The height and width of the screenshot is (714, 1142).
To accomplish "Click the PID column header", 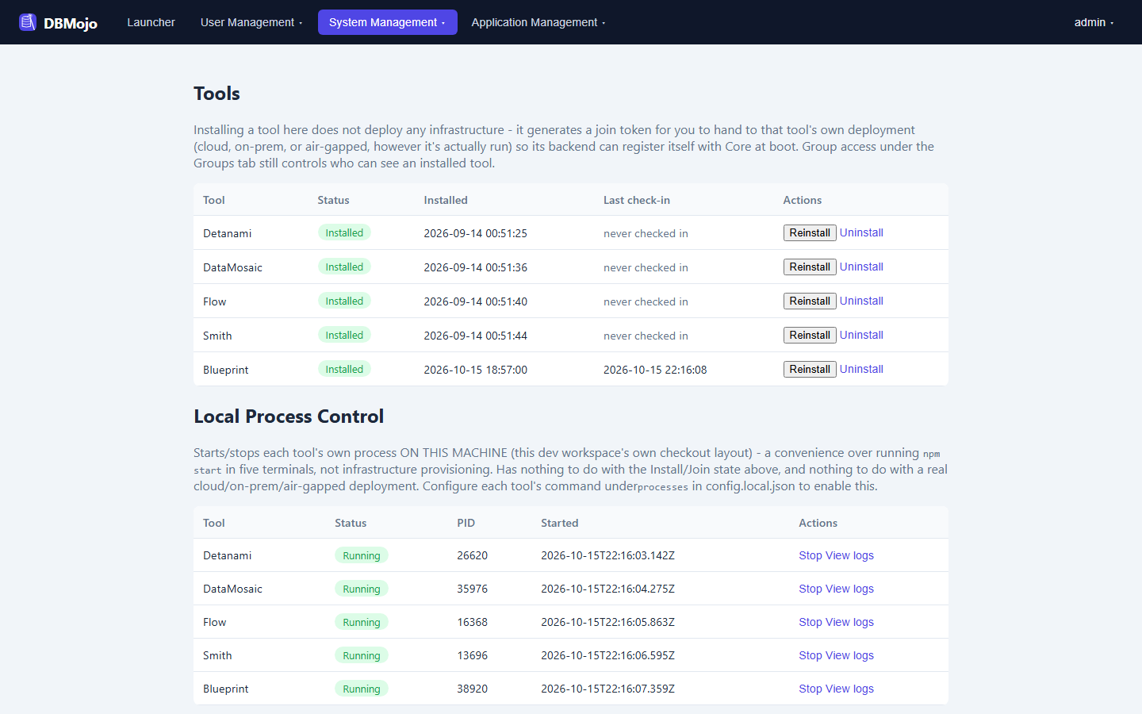I will click(466, 523).
